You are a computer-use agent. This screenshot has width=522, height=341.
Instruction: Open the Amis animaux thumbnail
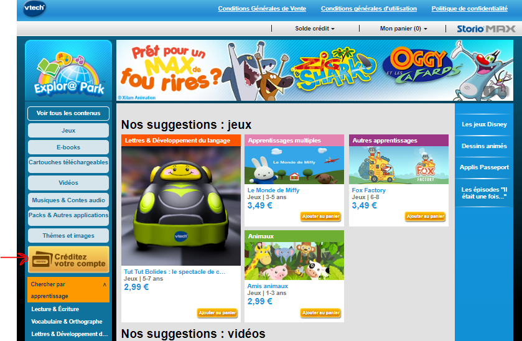[294, 261]
